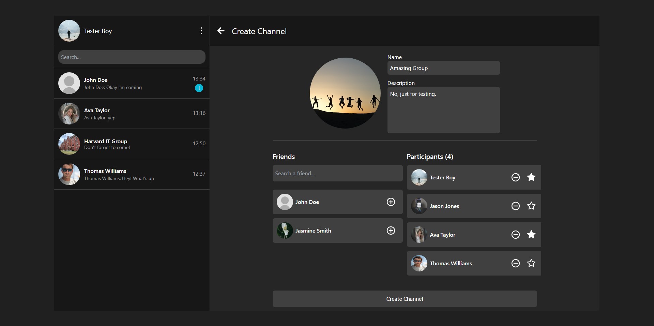Click the 'Ava Taylor: yep' message preview
This screenshot has height=326, width=654.
click(x=100, y=118)
